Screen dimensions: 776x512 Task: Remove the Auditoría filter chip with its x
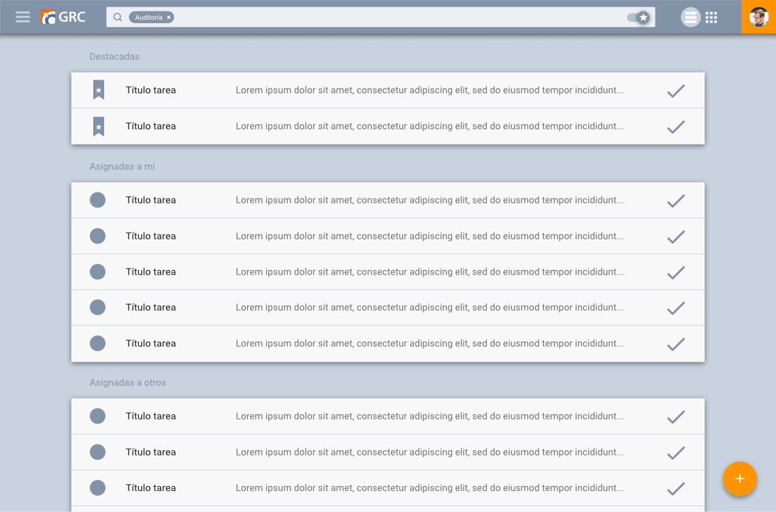tap(169, 17)
